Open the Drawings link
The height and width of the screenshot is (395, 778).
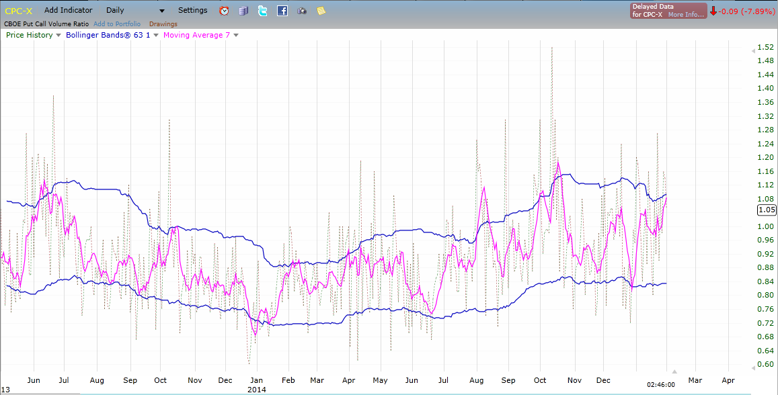(163, 24)
